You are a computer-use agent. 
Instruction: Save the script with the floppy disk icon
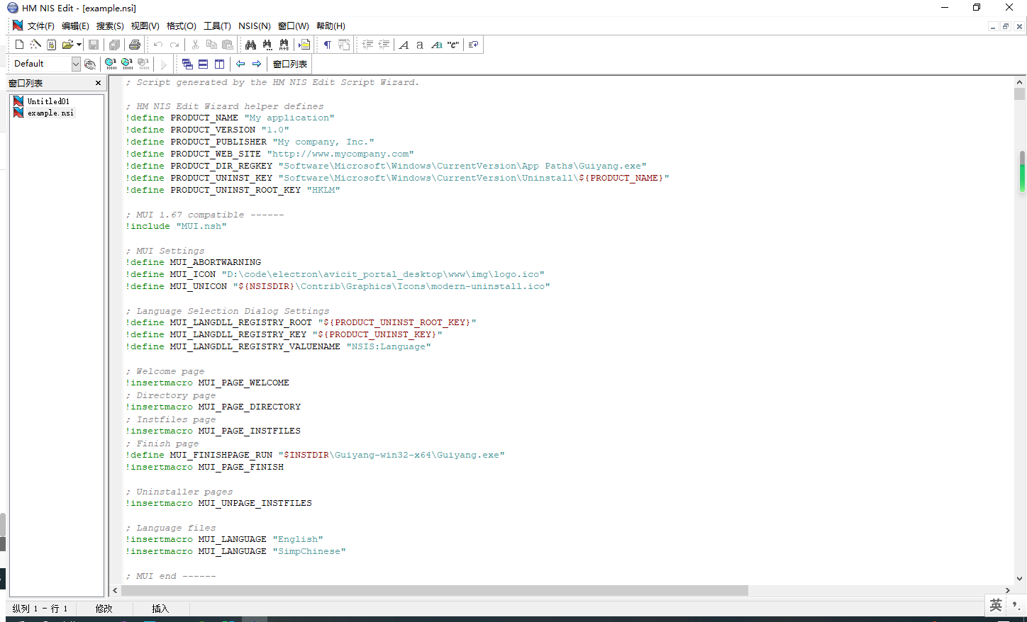(94, 45)
